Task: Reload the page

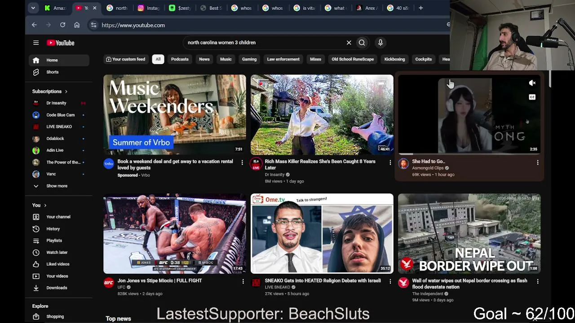Action: tap(62, 25)
